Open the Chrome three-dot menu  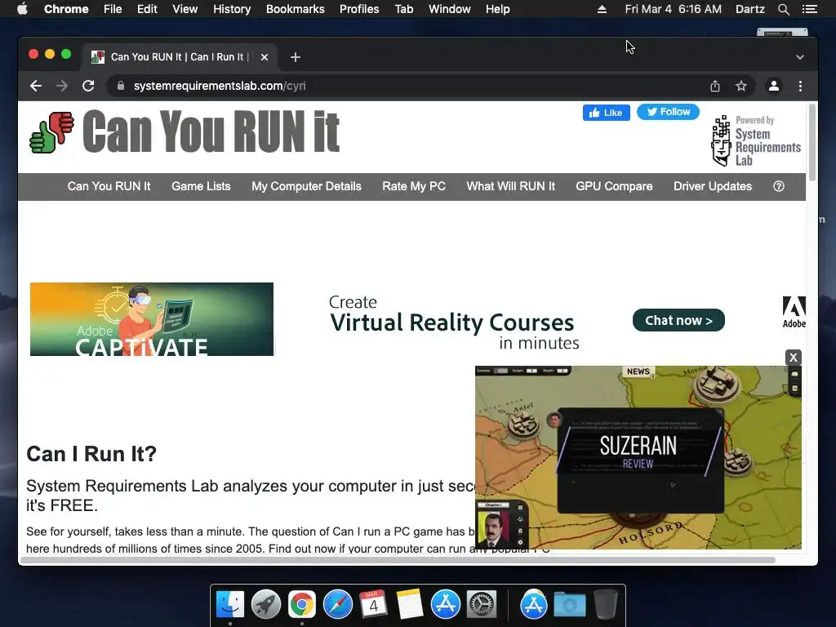pyautogui.click(x=800, y=86)
